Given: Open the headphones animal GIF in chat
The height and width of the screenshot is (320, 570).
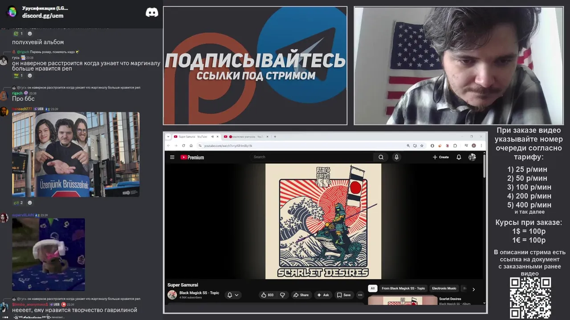Looking at the screenshot, I should click(48, 254).
